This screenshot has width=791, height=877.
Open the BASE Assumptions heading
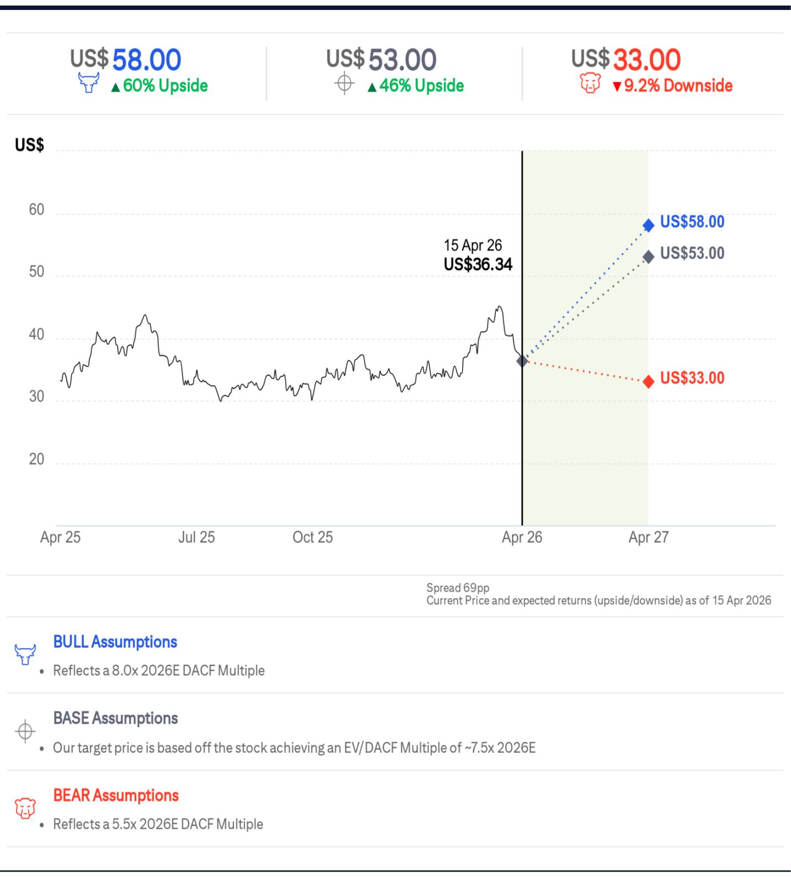point(116,718)
